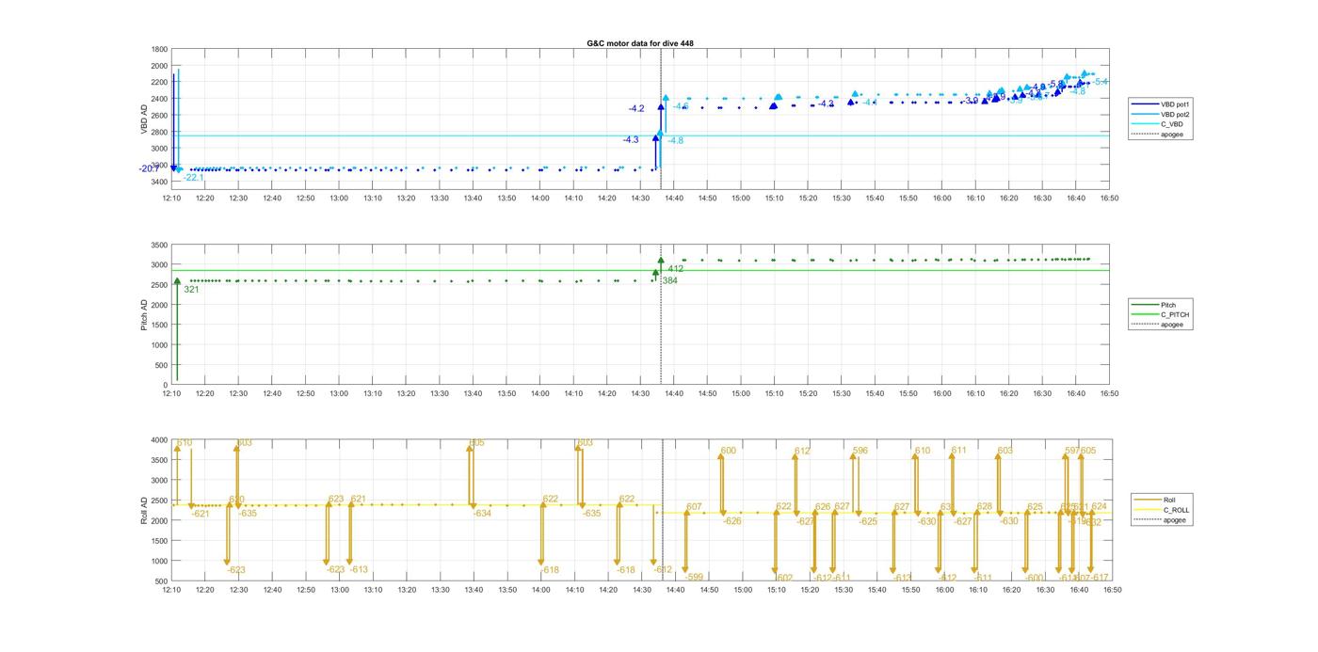Click the "-621" roll data label
The height and width of the screenshot is (652, 1318).
coord(201,514)
